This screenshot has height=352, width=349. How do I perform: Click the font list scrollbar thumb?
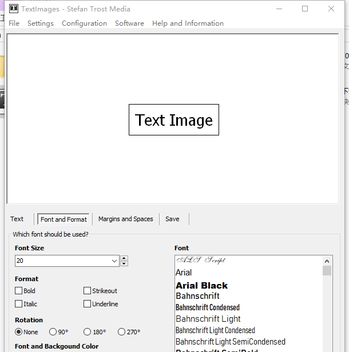click(x=327, y=270)
